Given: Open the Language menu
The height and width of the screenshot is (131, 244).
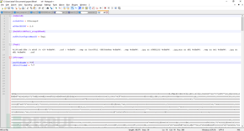Looking at the screenshot, I should [38, 5].
